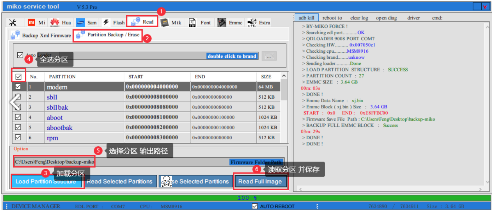Click the 'driver' toolbar item
Viewport: 493px width, 210px height.
click(x=413, y=18)
